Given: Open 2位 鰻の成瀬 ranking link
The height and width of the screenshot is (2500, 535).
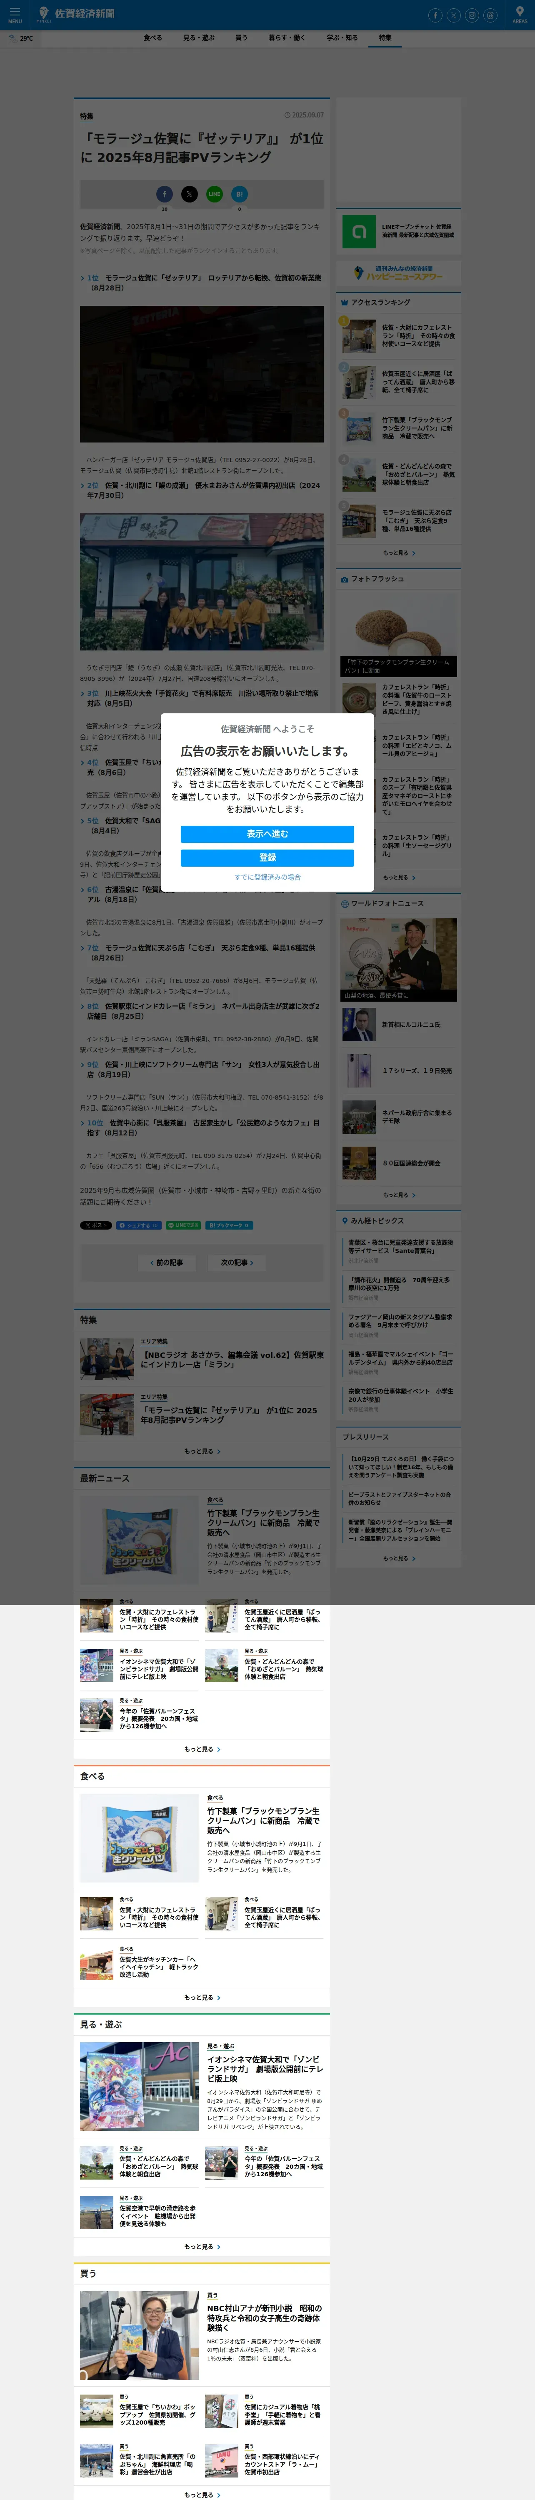Looking at the screenshot, I should click(203, 490).
